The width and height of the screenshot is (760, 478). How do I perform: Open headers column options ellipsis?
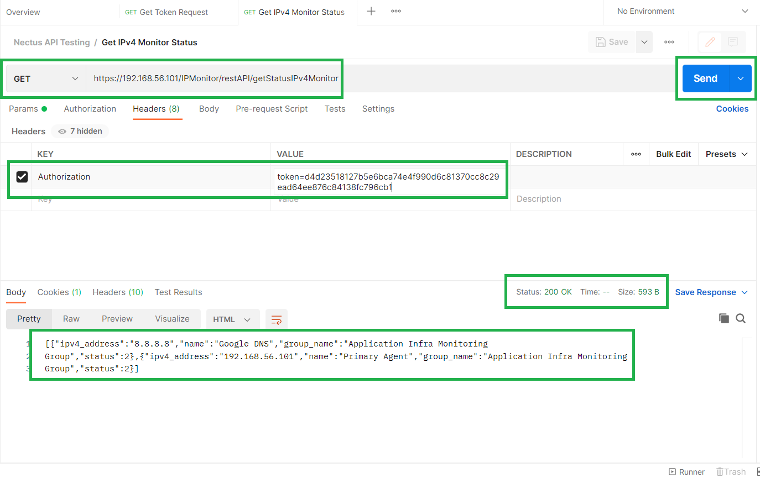tap(636, 154)
